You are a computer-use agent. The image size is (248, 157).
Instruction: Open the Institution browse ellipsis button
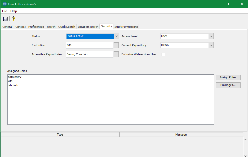click(116, 45)
